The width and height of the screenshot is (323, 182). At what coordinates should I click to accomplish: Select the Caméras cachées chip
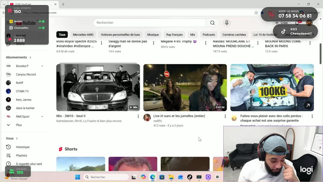point(234,35)
